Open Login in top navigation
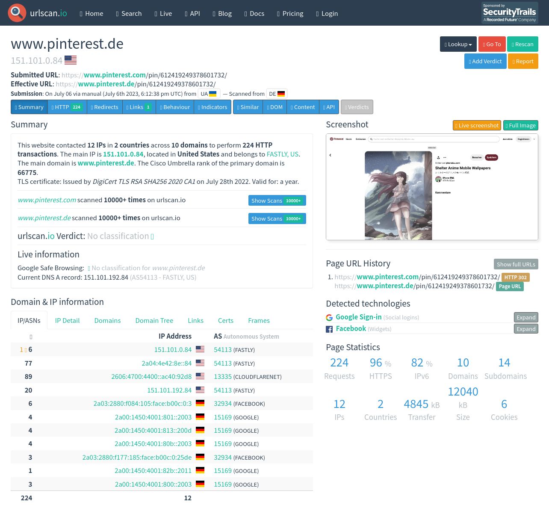 [327, 13]
